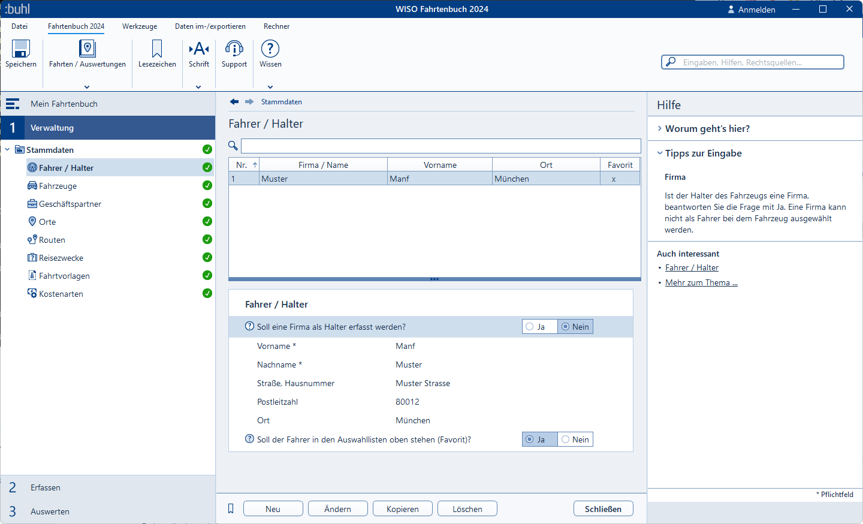Click the Löschen button
863x524 pixels.
point(467,508)
